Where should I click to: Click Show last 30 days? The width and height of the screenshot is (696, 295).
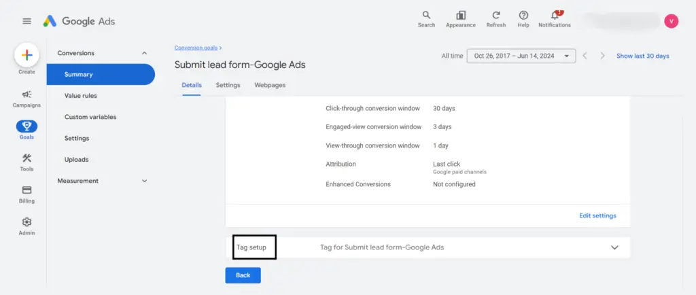click(x=643, y=56)
